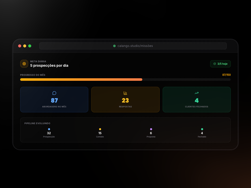Screen dimensions: 251x188
Task: Click the yellow Contato stage dot
Action: click(100, 129)
